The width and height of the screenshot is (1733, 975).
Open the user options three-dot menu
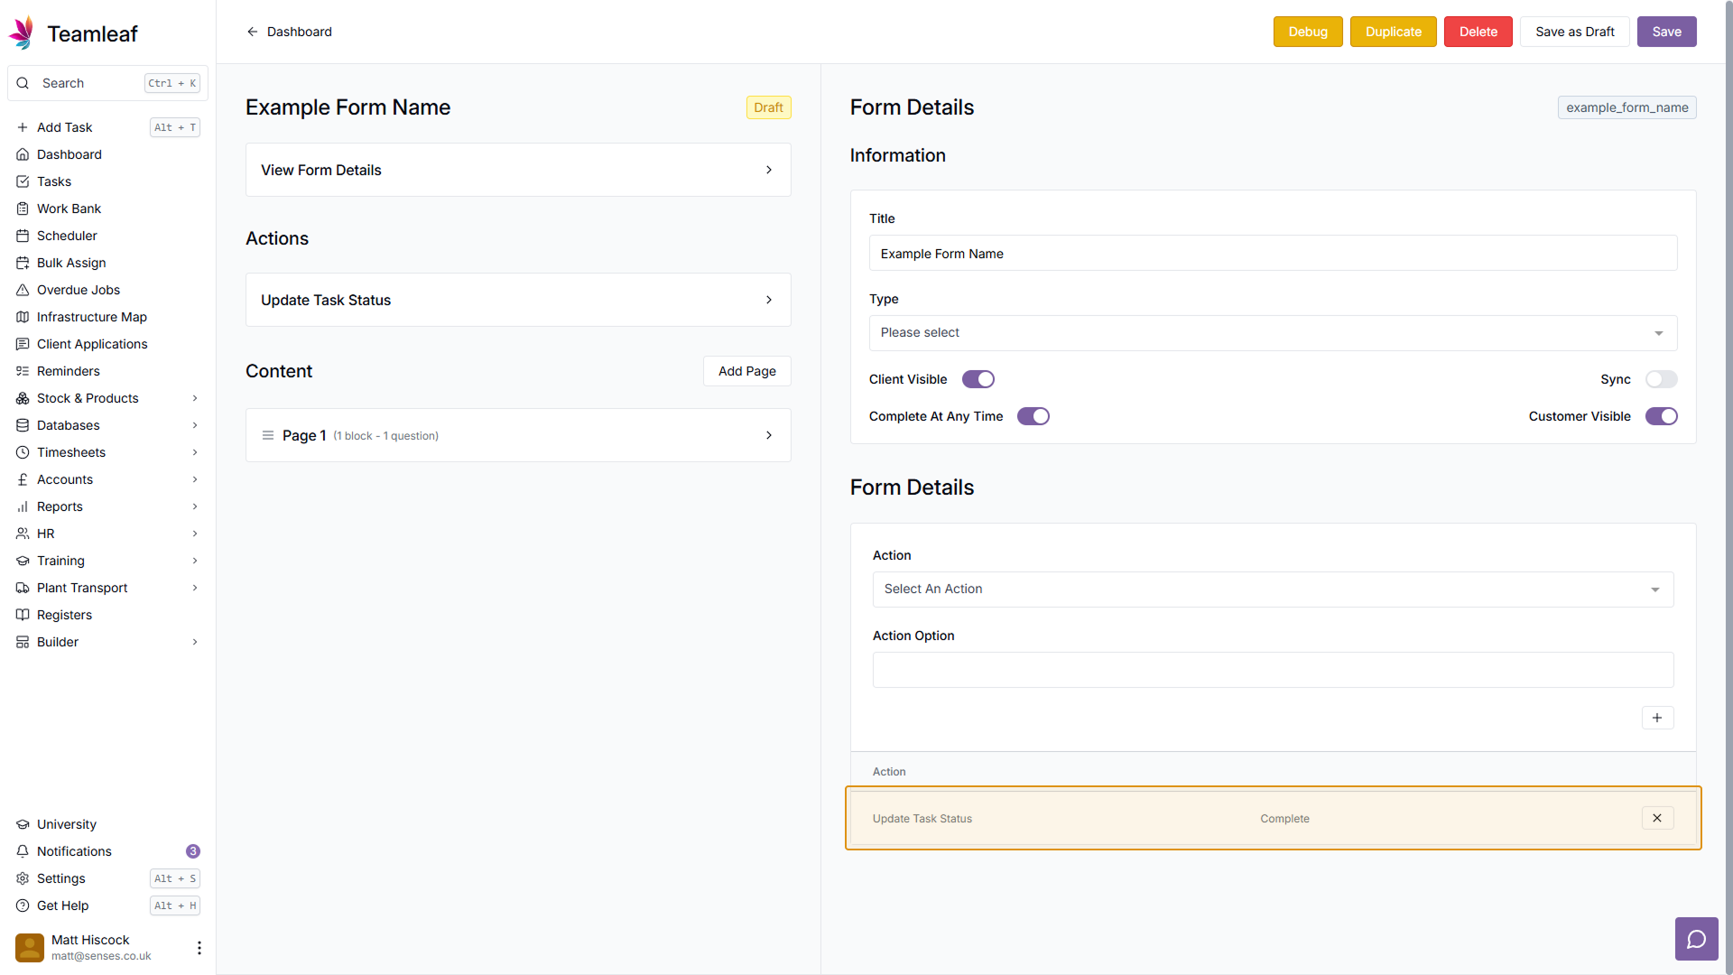(x=199, y=947)
